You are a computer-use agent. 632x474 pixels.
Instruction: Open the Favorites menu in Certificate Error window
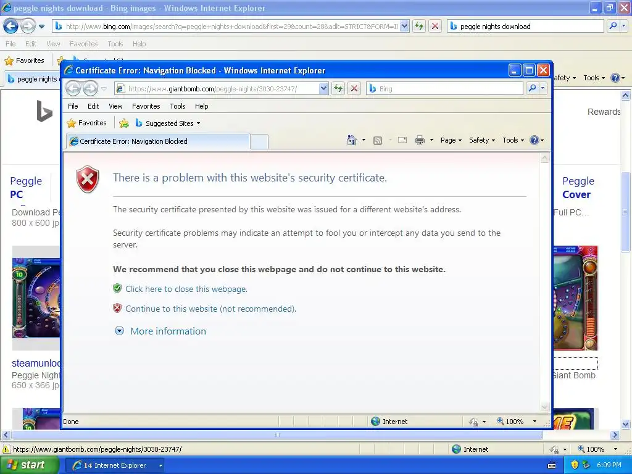[x=146, y=106]
